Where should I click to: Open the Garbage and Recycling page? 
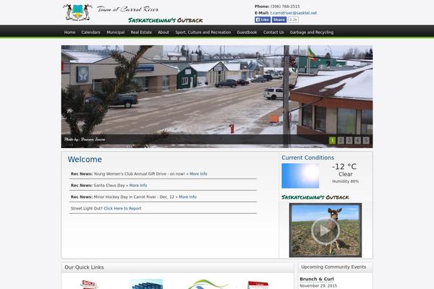pyautogui.click(x=311, y=32)
